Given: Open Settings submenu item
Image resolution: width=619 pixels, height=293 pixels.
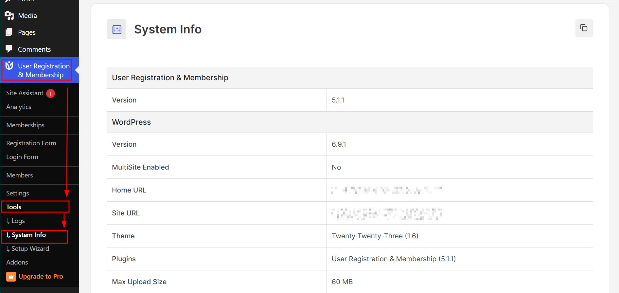Looking at the screenshot, I should [x=18, y=193].
